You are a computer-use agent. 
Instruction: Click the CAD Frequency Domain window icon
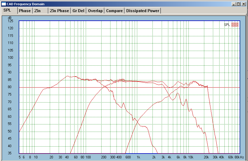(4, 4)
